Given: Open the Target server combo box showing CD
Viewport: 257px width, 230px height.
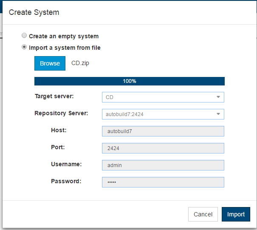Looking at the screenshot, I should [163, 97].
